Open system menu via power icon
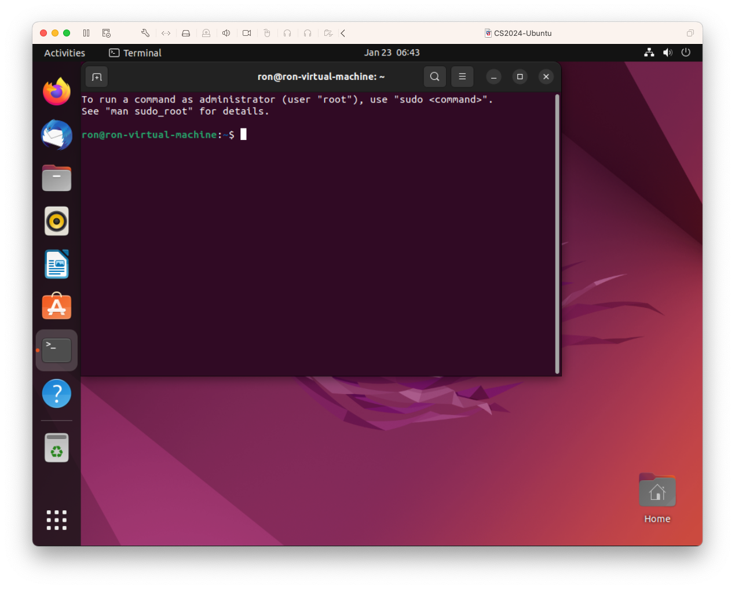The image size is (735, 589). [686, 53]
